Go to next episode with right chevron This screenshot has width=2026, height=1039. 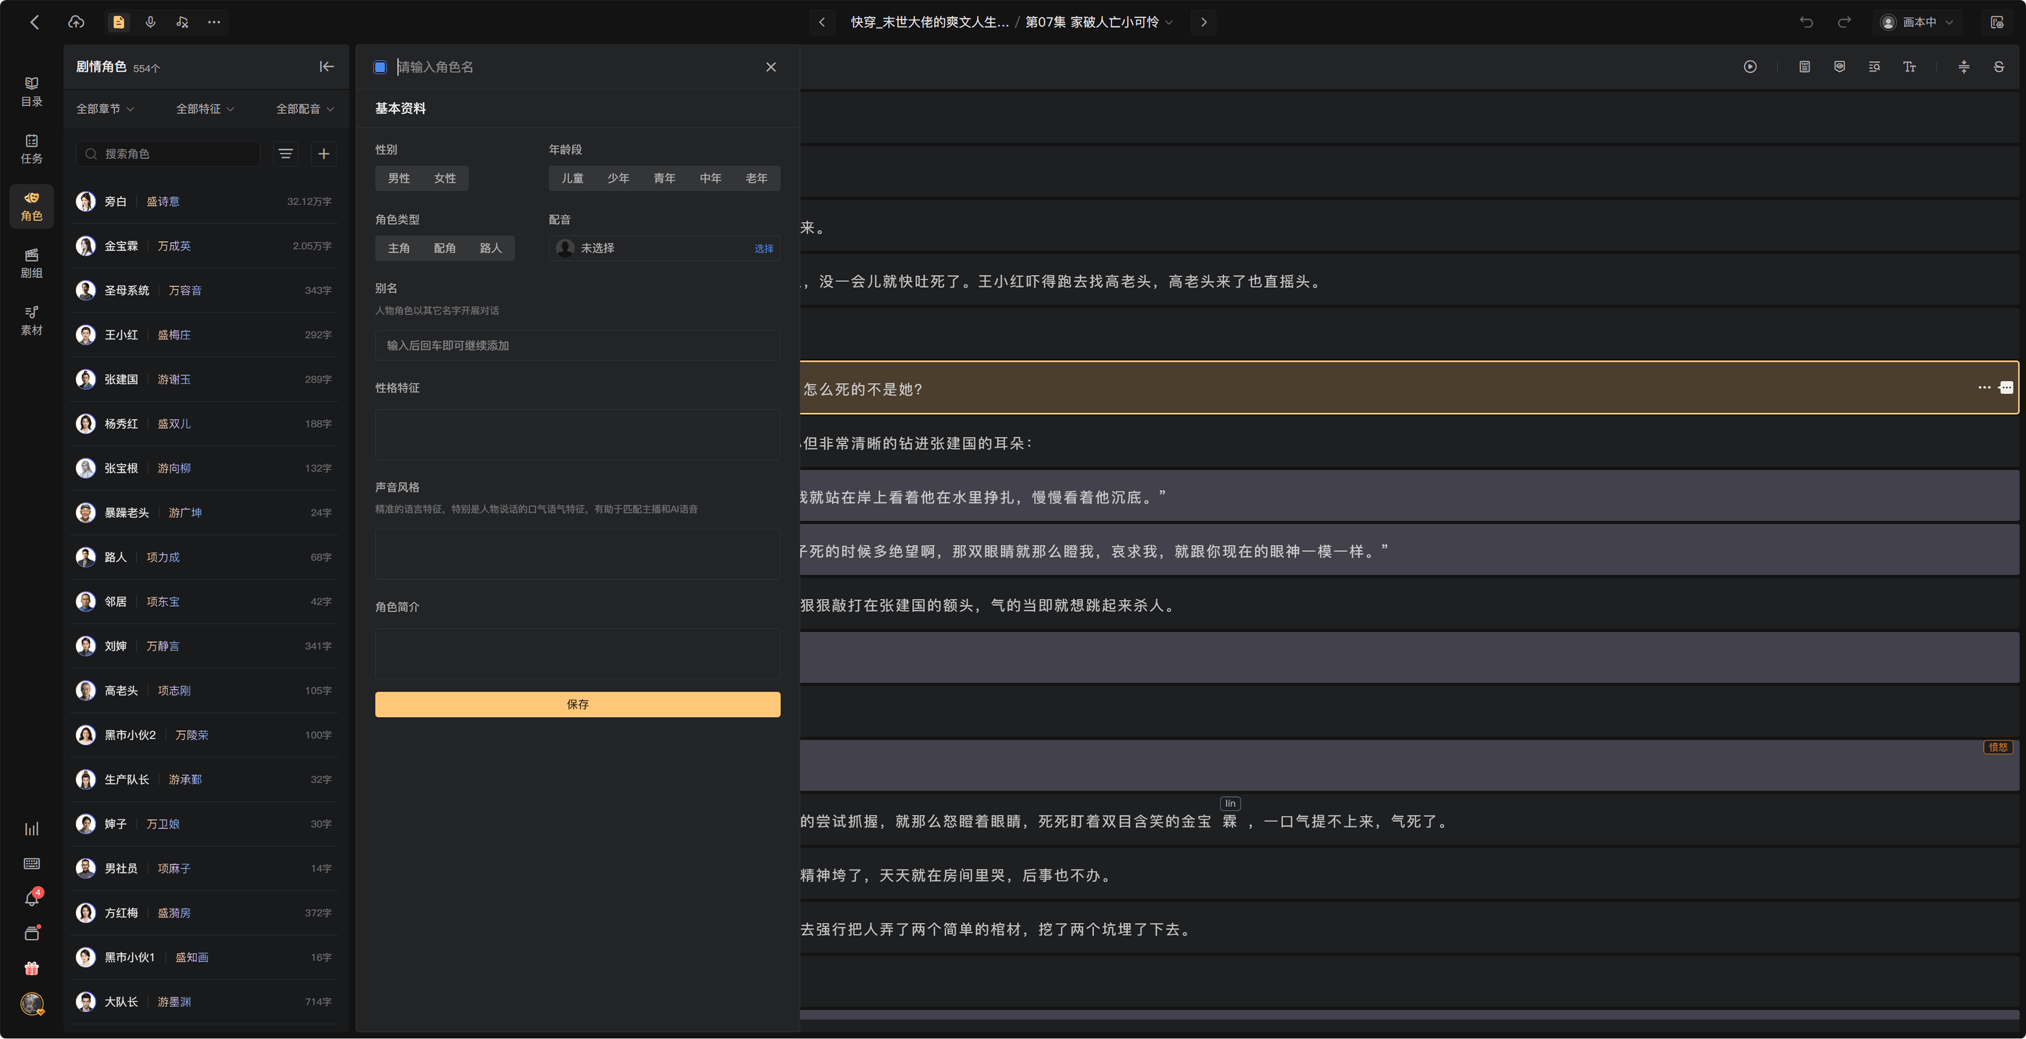coord(1203,22)
